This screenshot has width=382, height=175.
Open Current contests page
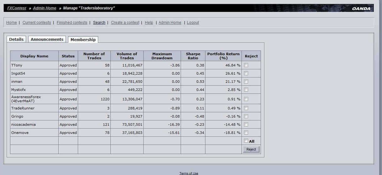[x=37, y=23]
